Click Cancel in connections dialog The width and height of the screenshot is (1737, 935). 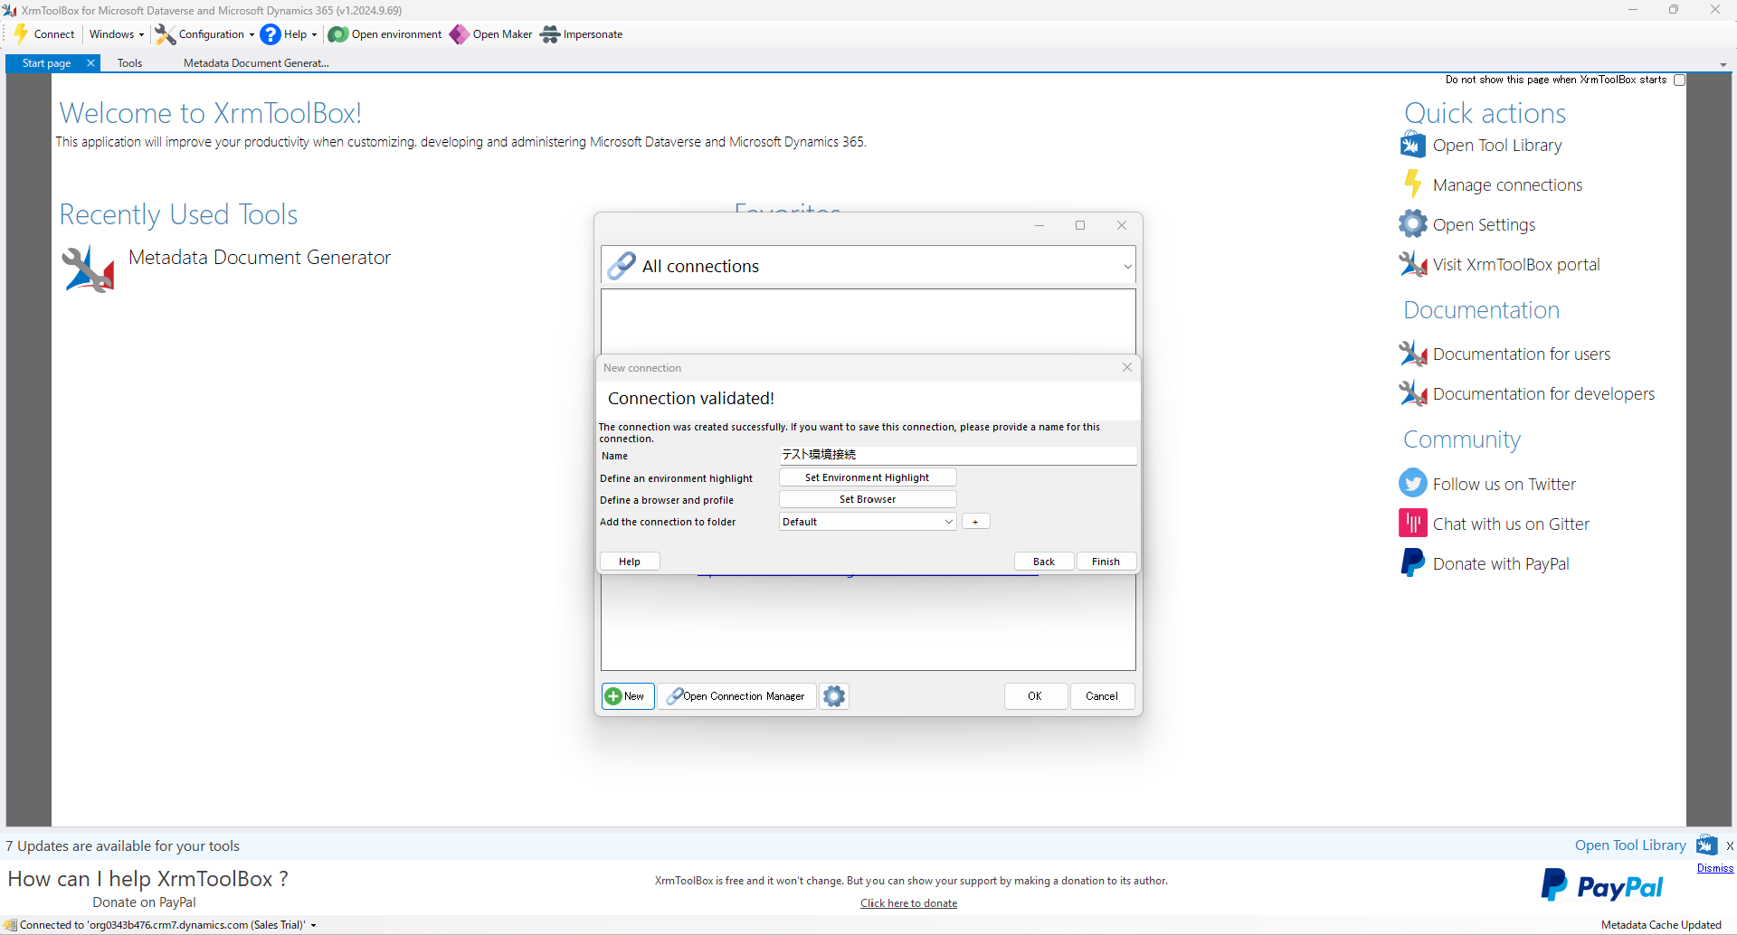1102,696
